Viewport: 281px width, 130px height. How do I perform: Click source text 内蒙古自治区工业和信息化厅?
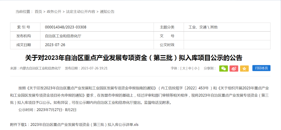pyautogui.click(x=40, y=68)
